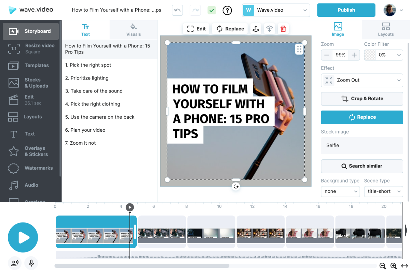This screenshot has width=410, height=273.
Task: Click the zoom 99% value field
Action: click(340, 55)
